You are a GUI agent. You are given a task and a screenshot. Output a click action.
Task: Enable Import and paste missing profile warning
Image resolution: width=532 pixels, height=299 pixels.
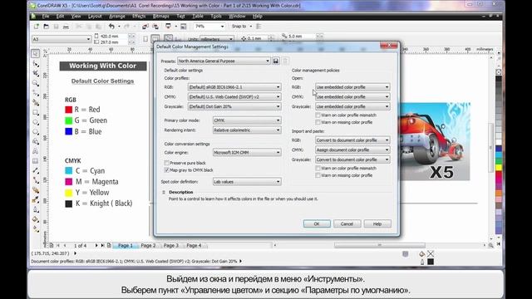pos(318,175)
